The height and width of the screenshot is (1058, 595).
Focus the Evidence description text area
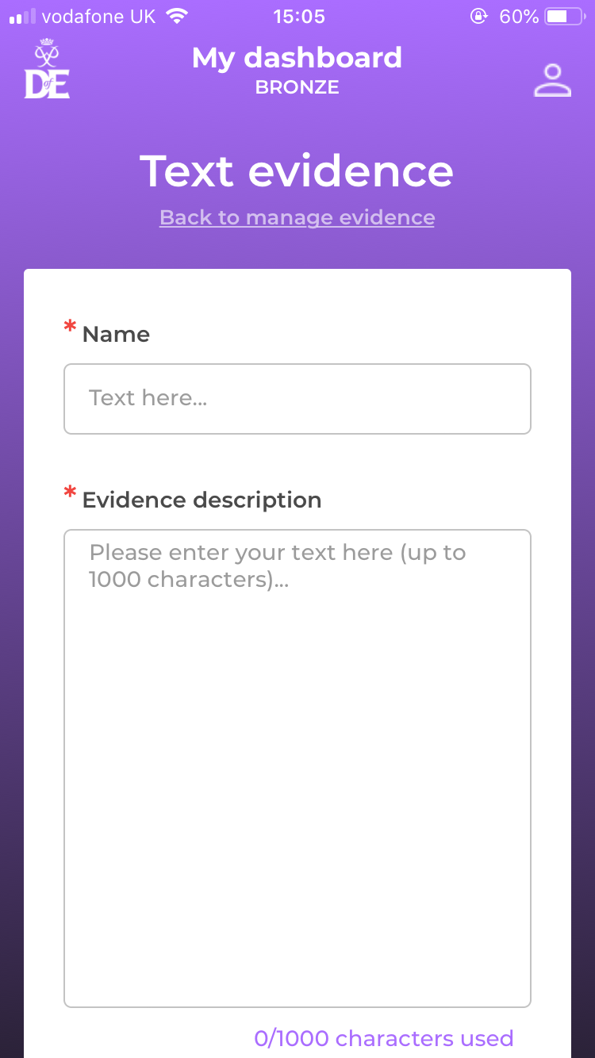click(x=297, y=769)
